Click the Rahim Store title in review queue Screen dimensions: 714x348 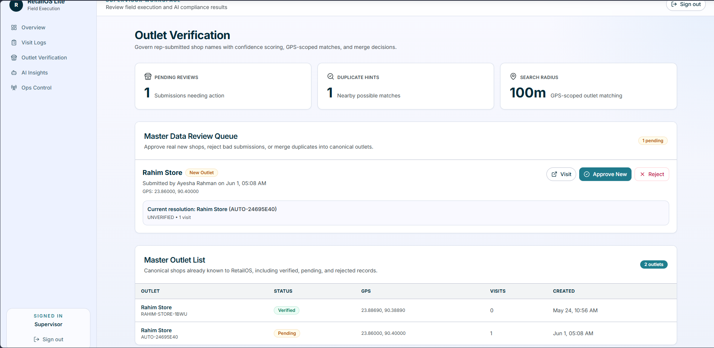pos(162,173)
